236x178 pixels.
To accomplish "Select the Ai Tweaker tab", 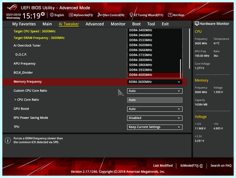I will (x=69, y=24).
